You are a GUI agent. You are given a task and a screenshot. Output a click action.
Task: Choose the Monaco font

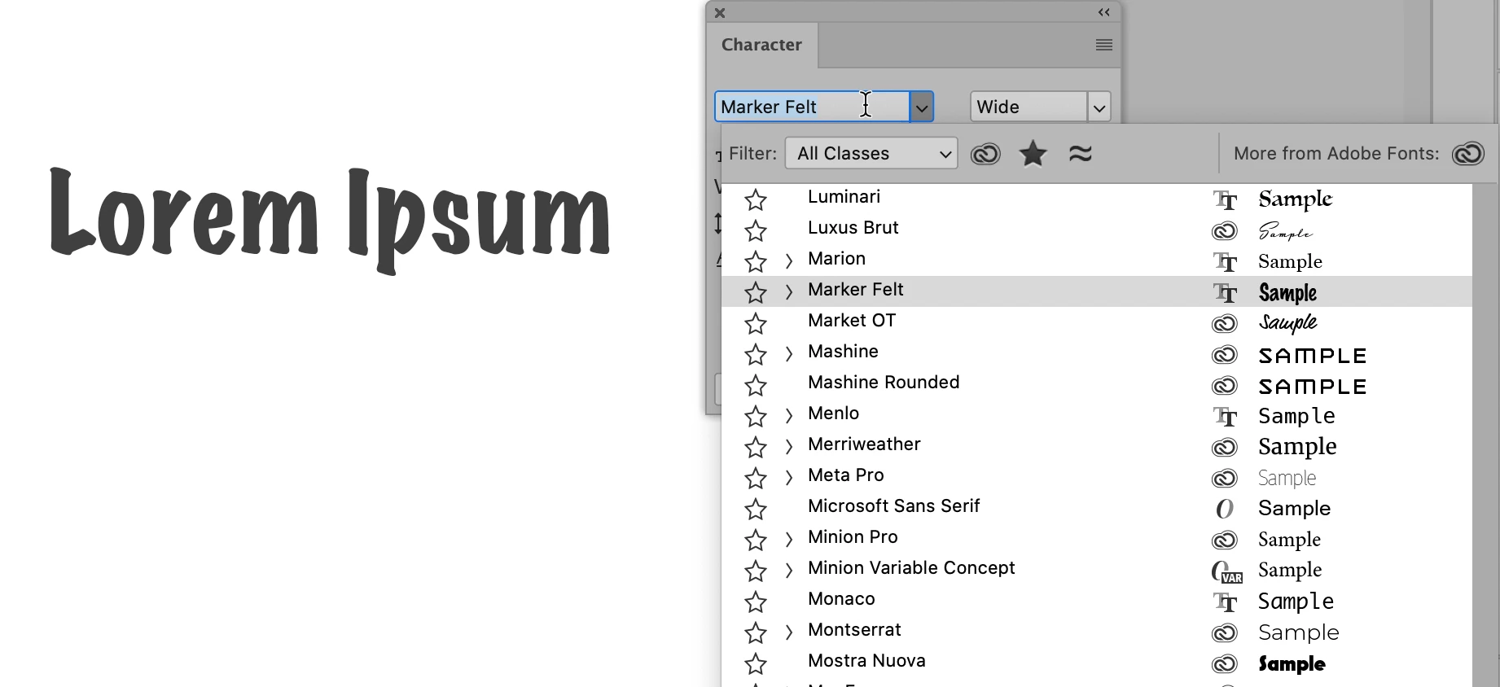(x=841, y=599)
